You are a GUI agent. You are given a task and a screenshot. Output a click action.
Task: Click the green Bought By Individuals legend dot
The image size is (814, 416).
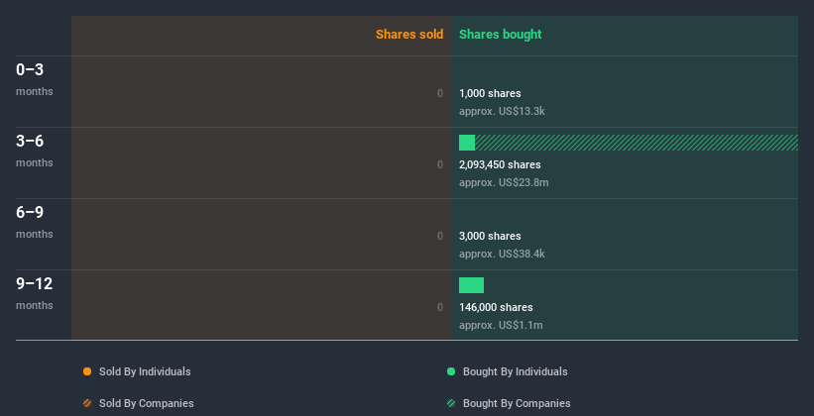(451, 371)
